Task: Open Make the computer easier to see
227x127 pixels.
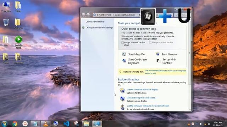Action: [x=141, y=98]
